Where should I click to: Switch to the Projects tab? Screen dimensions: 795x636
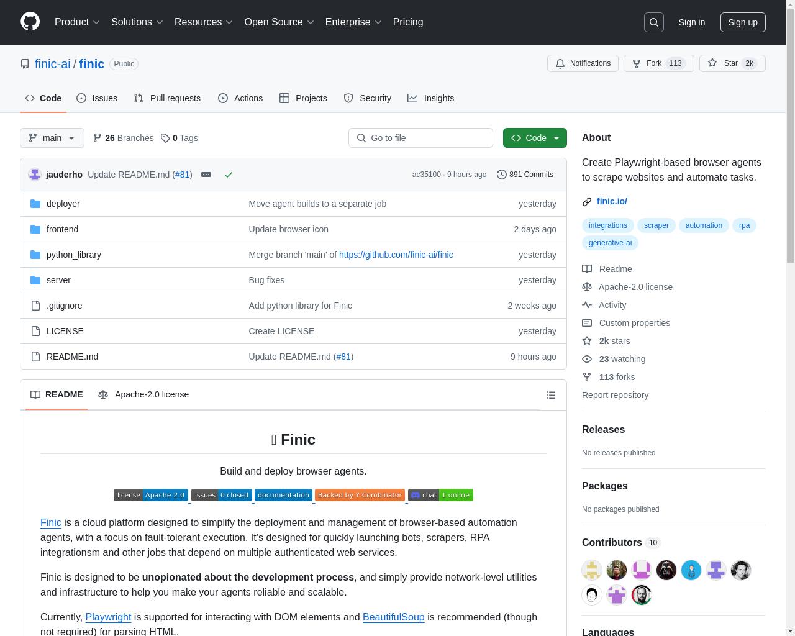(x=303, y=98)
